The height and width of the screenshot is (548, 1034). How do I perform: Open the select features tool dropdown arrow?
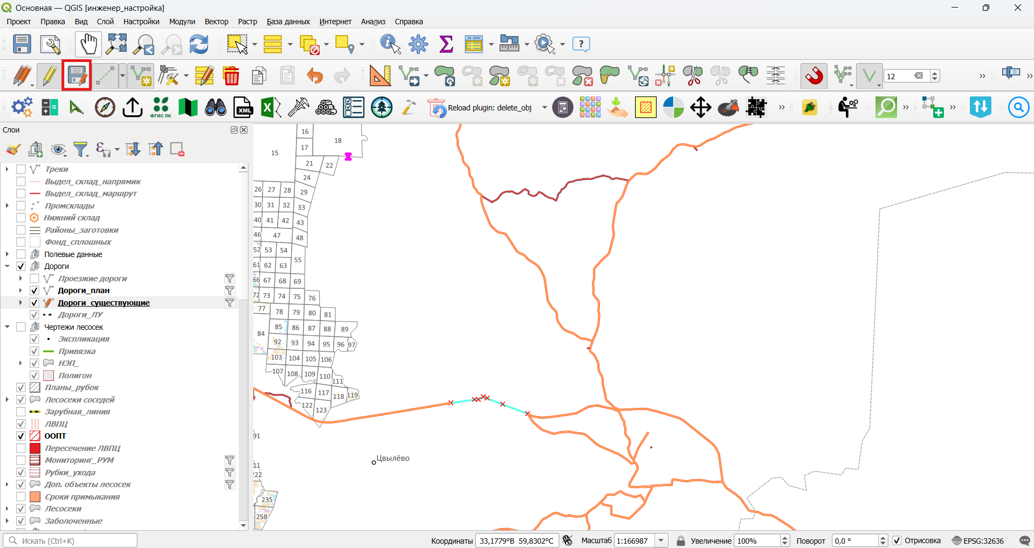[254, 44]
